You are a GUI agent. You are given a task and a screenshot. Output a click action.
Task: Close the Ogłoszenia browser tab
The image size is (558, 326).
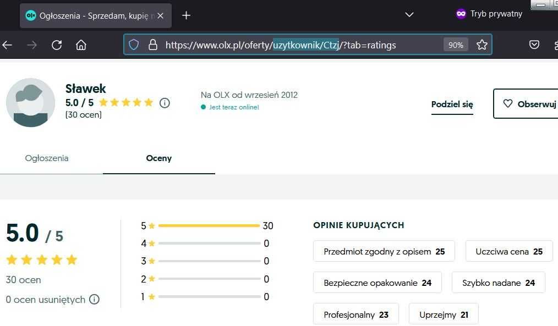tap(161, 15)
